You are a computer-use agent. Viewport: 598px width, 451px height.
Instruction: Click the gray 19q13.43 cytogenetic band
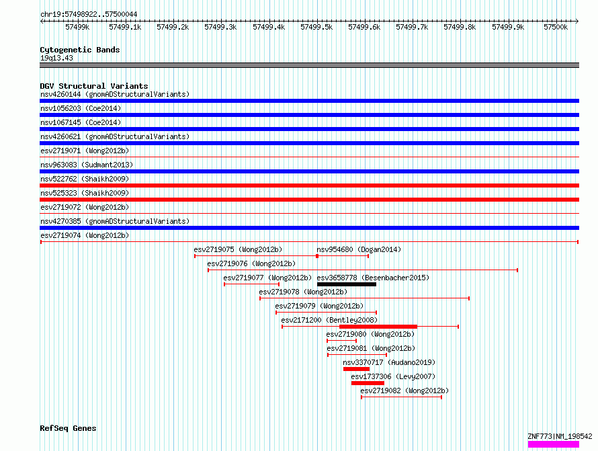coord(309,65)
